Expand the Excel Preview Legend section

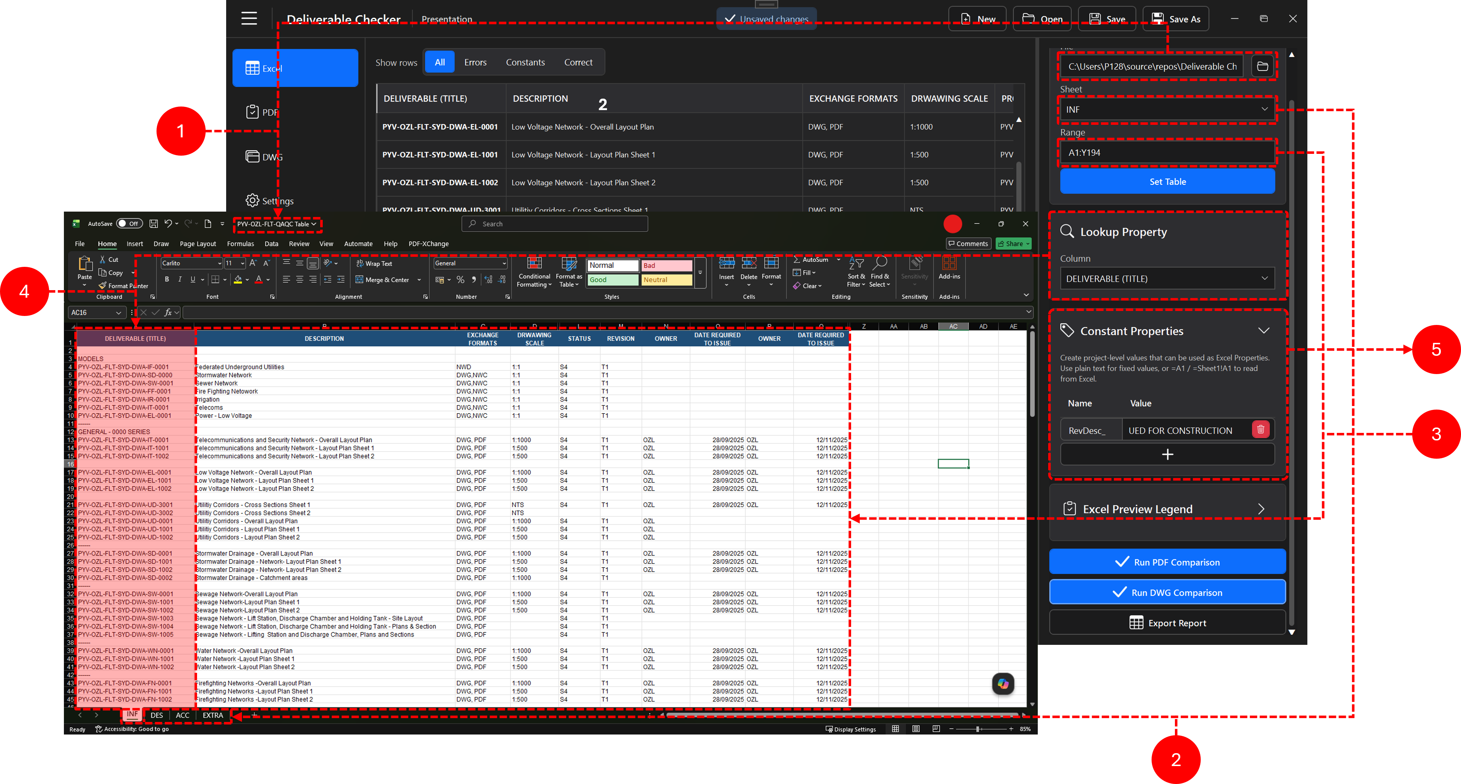coord(1261,509)
